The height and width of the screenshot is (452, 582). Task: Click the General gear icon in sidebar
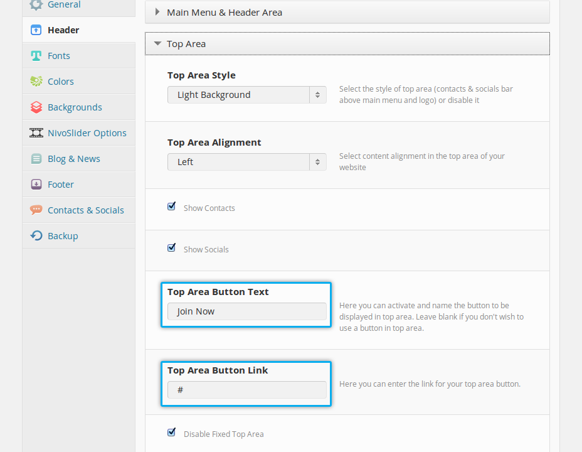tap(36, 4)
